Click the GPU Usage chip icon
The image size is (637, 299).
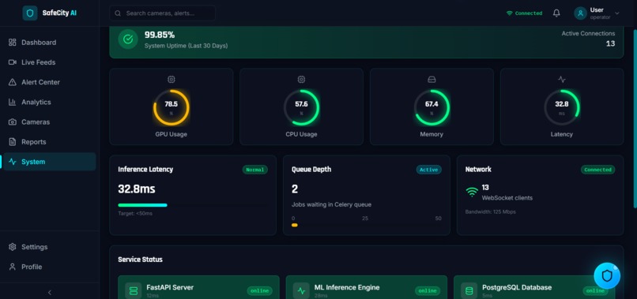pos(171,80)
